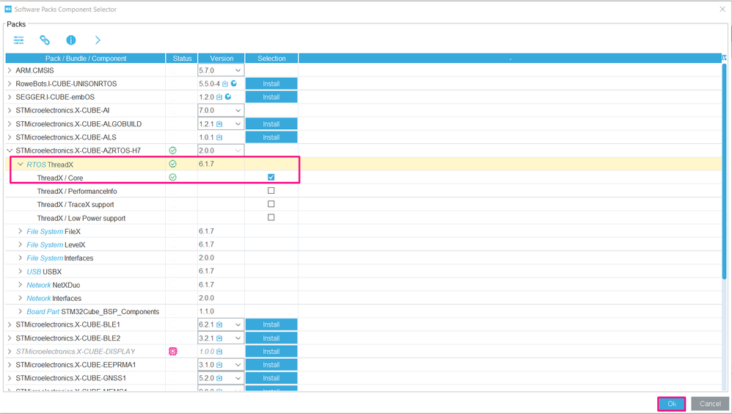Collapse the RTOS ThreadX bundle
The width and height of the screenshot is (732, 414).
(20, 164)
